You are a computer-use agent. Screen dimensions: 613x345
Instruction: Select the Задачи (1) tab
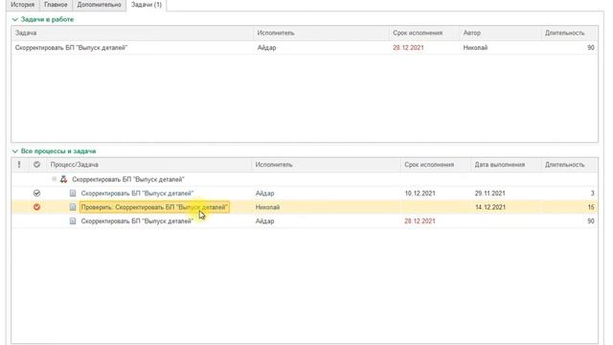click(x=147, y=5)
